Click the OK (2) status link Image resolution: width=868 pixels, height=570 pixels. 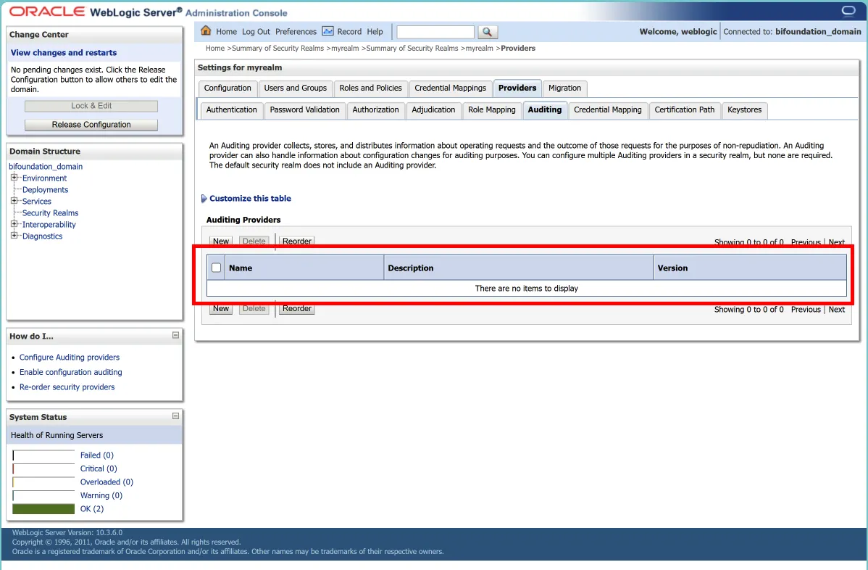tap(92, 508)
